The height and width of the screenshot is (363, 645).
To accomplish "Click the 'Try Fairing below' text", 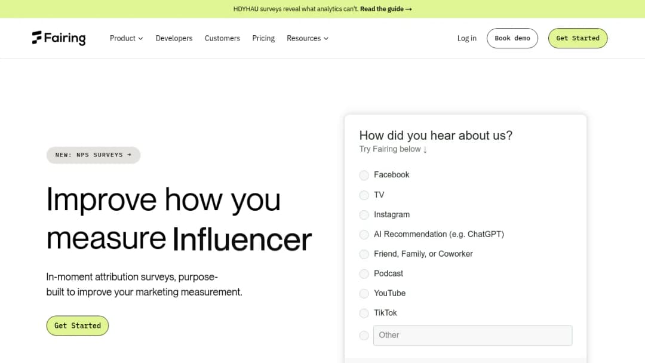I will coord(393,149).
